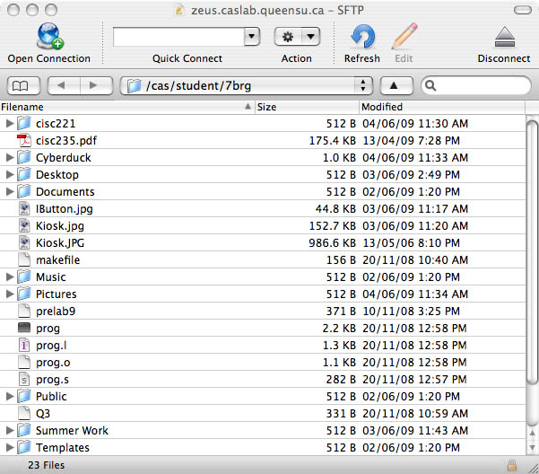Open the Quick Connect dropdown arrow
Image resolution: width=539 pixels, height=474 pixels.
click(x=252, y=36)
